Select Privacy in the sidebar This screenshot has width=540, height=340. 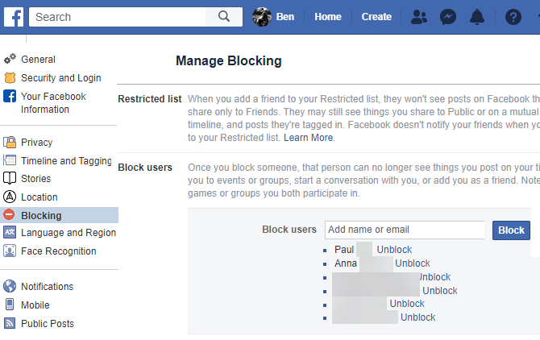click(x=36, y=143)
